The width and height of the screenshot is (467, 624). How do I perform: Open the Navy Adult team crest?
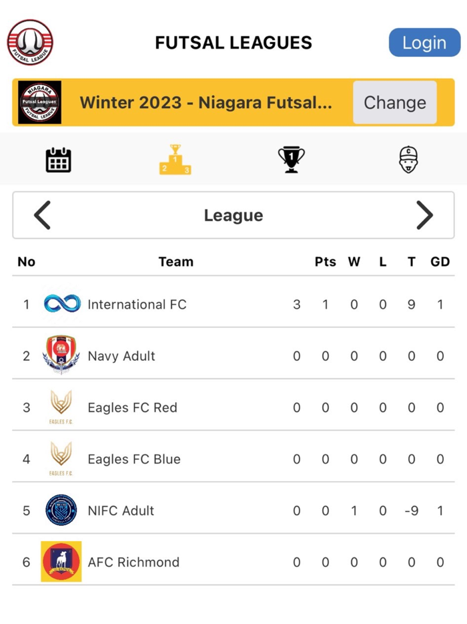(x=62, y=355)
